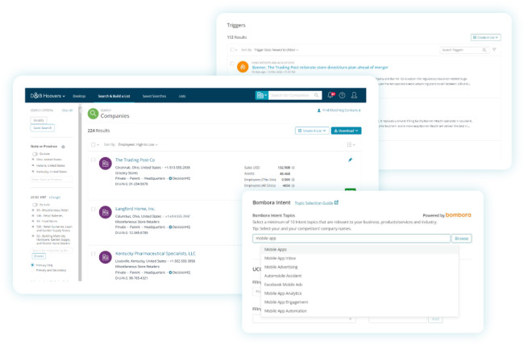Image resolution: width=524 pixels, height=345 pixels.
Task: Open The Trading Post Co company link
Action: 135,160
